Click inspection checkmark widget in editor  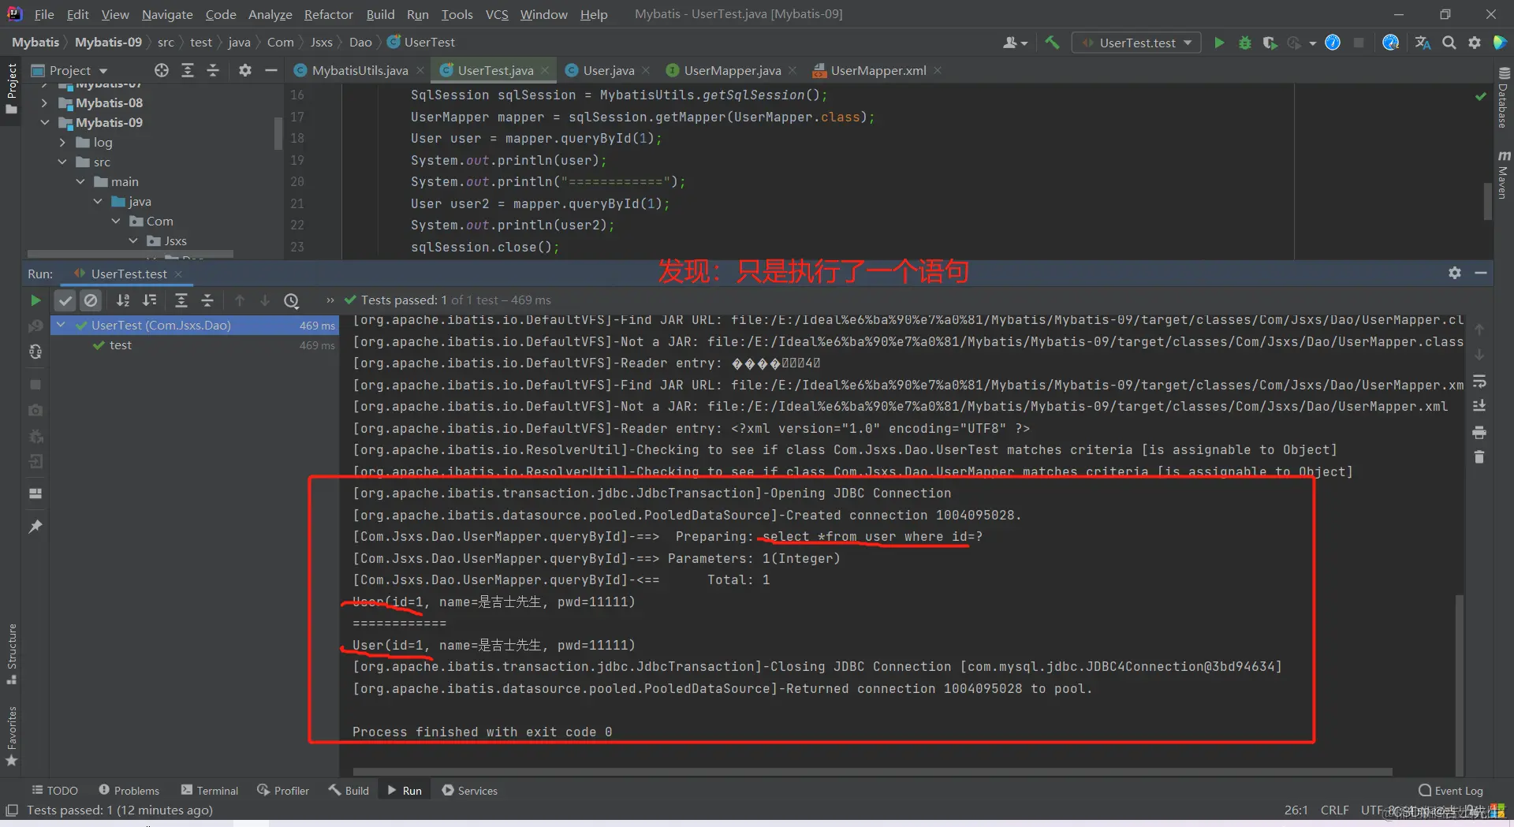pyautogui.click(x=1481, y=96)
